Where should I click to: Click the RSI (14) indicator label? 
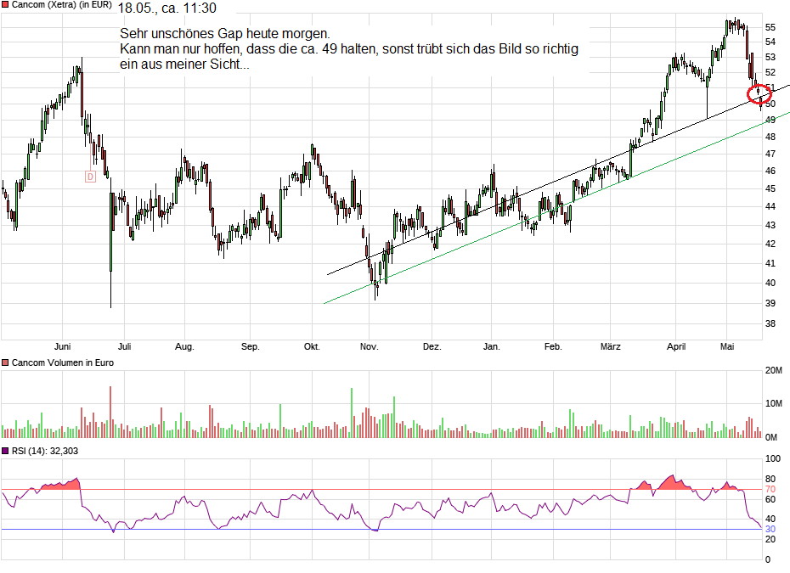tap(45, 451)
